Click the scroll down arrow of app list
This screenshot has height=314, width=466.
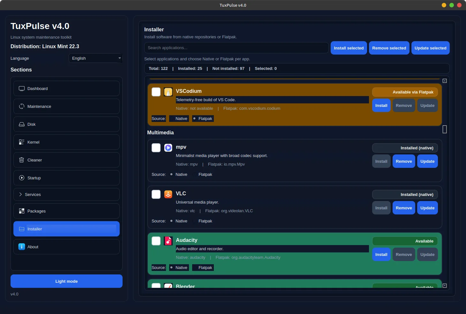tap(445, 286)
